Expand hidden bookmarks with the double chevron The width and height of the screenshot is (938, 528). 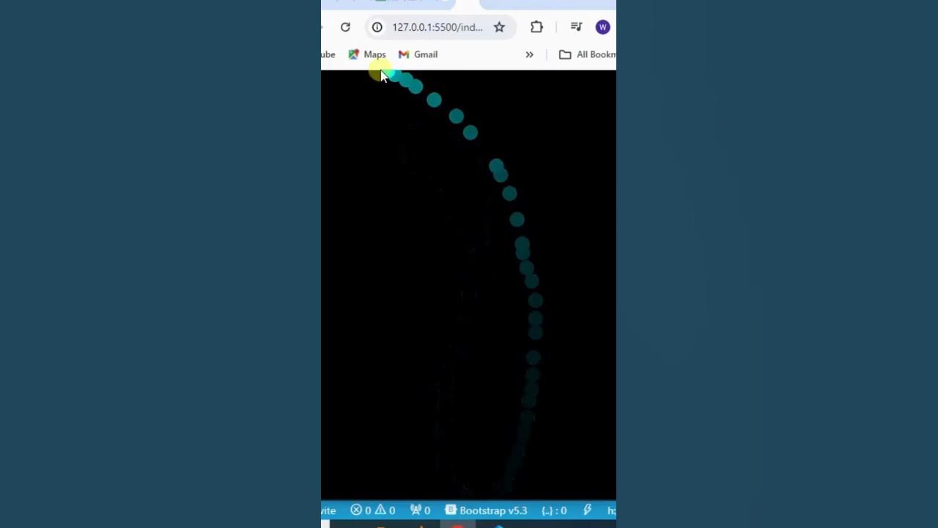[x=529, y=54]
